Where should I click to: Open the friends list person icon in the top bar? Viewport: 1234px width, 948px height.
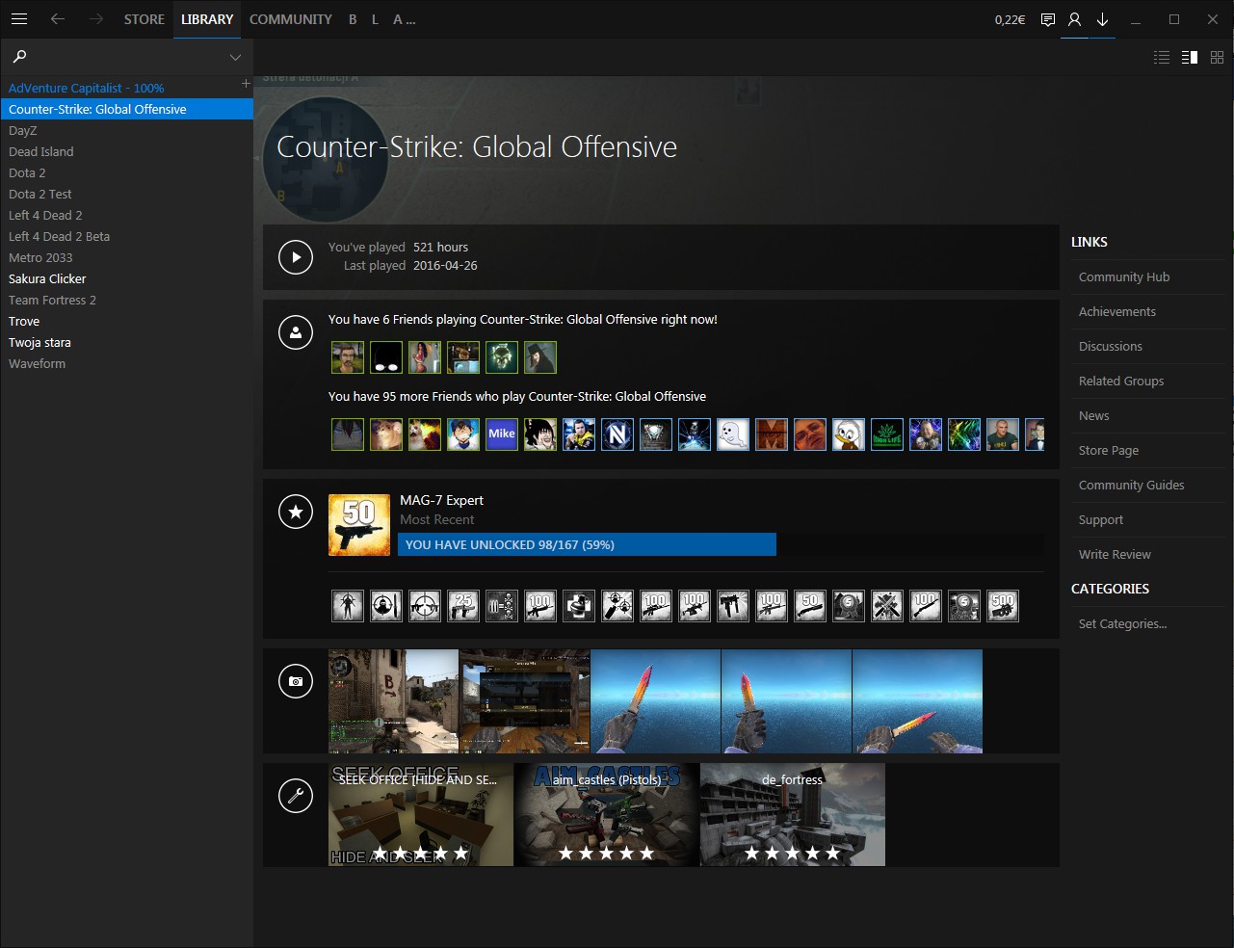(1074, 19)
